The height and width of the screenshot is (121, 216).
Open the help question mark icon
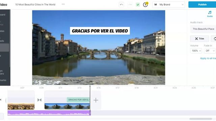tap(145, 5)
